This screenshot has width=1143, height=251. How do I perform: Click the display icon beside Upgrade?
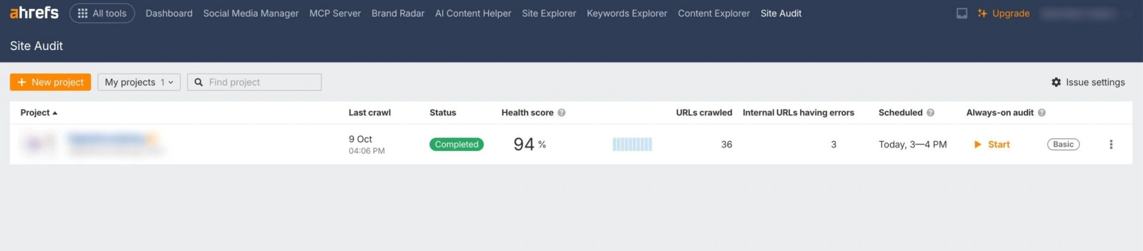click(961, 13)
